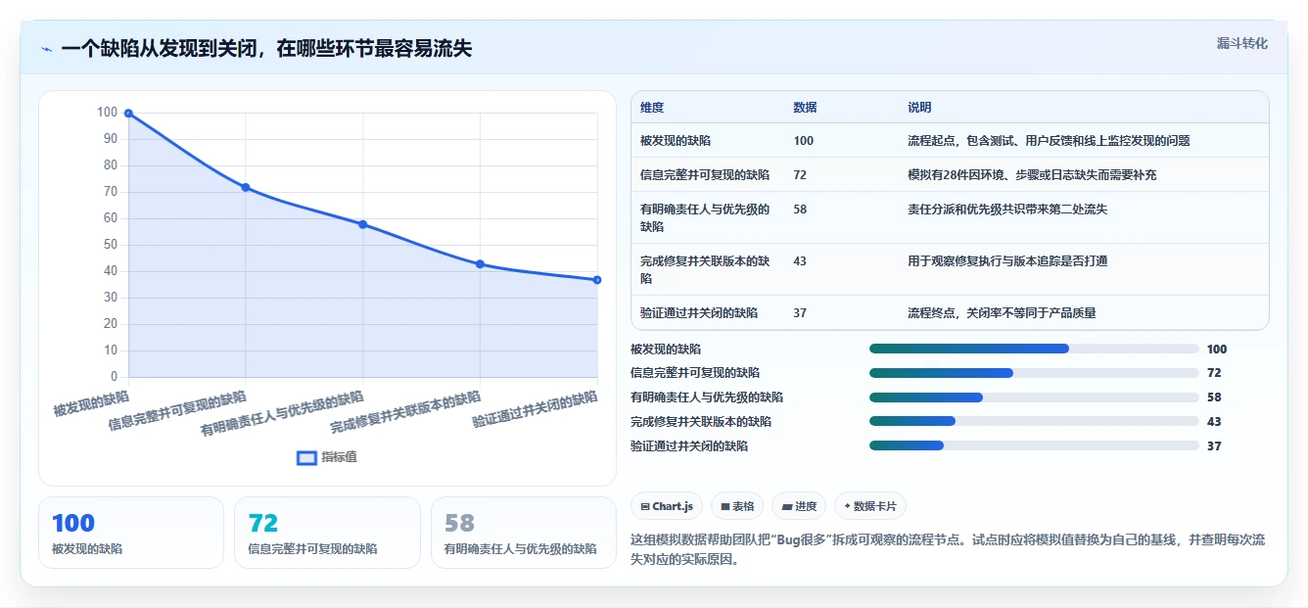1308x608 pixels.
Task: Click the 漏斗转化 tag in the header
Action: [x=1242, y=44]
